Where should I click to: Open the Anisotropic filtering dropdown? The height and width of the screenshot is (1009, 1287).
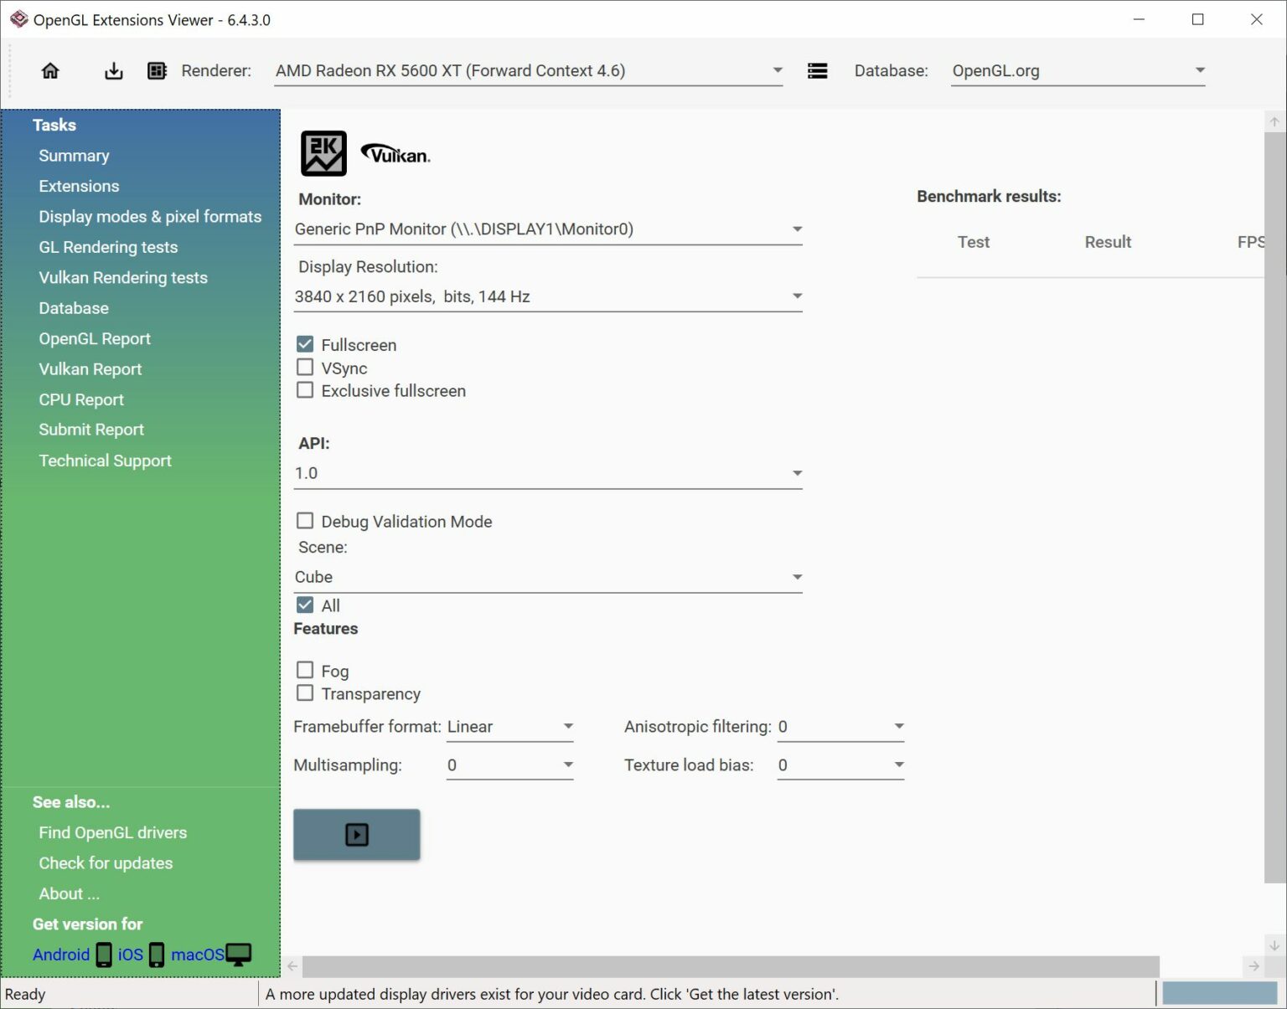(x=840, y=727)
